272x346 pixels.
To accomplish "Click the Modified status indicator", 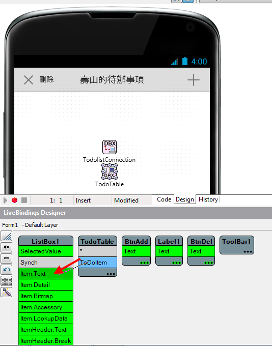I will tap(126, 200).
